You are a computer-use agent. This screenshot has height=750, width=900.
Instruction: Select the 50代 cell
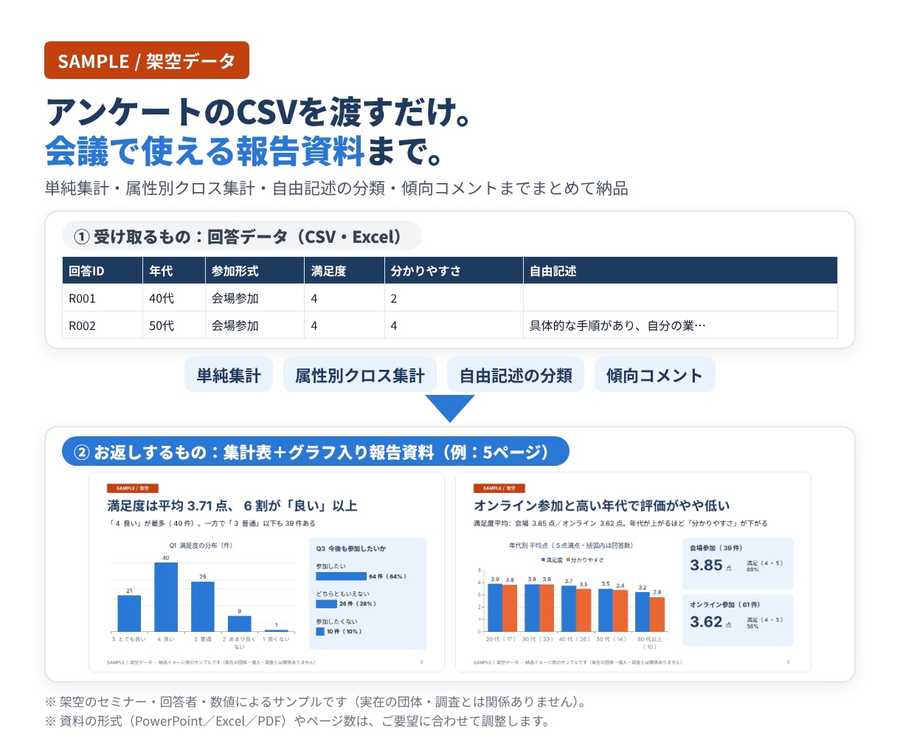point(174,326)
